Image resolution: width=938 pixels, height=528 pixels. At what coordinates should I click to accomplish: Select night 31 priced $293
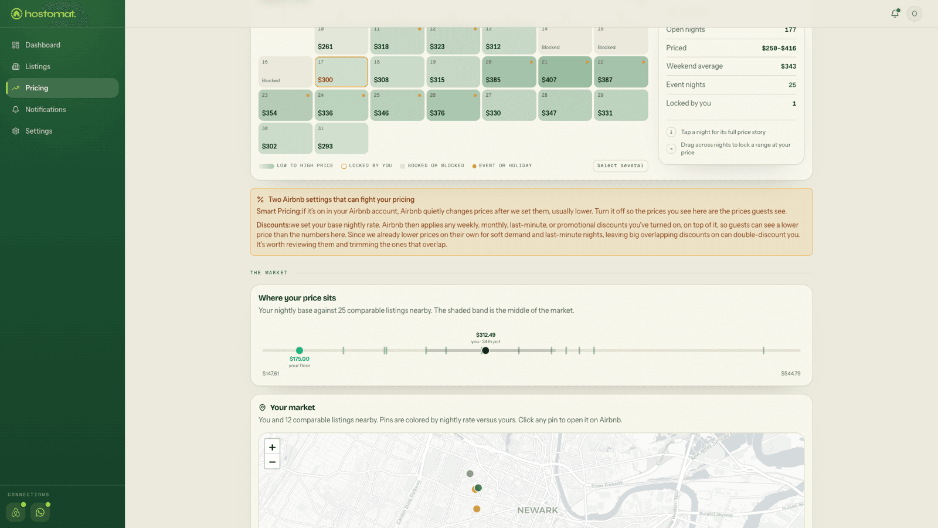pyautogui.click(x=341, y=138)
